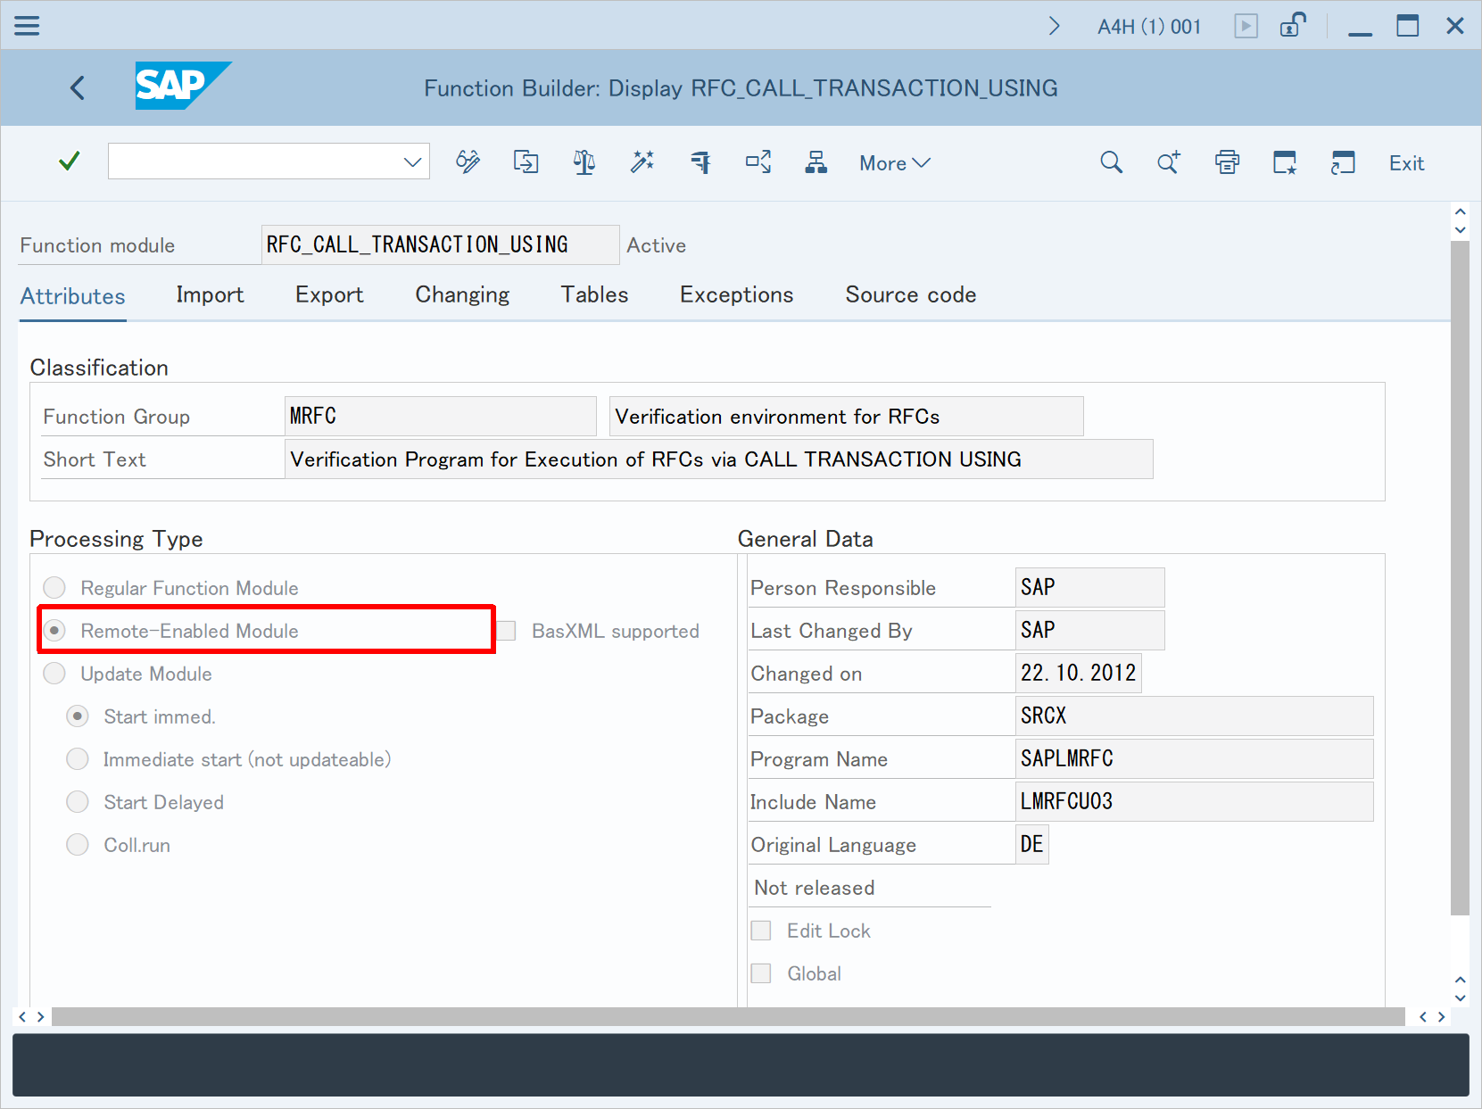Click the unlocked padlock icon

point(1293,25)
